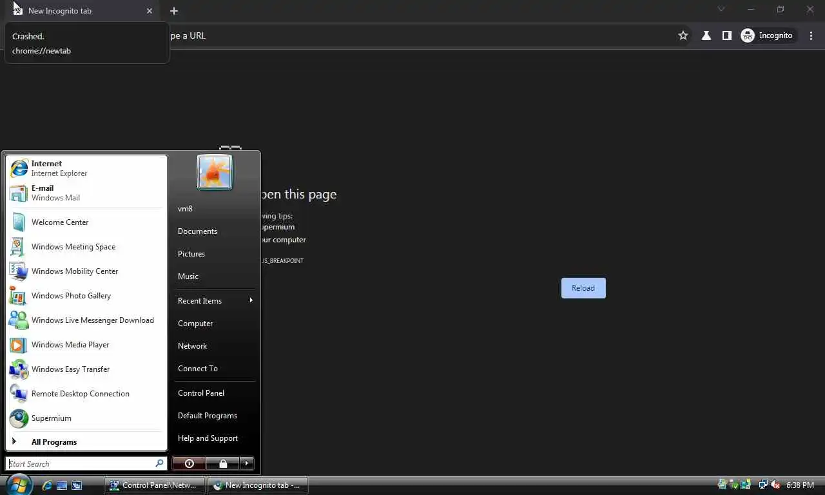Click the network tray icon

[763, 485]
